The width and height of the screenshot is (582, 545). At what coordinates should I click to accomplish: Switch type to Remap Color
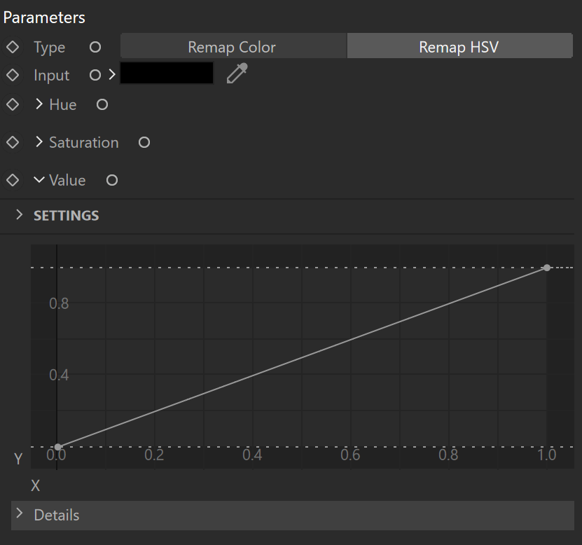click(233, 46)
